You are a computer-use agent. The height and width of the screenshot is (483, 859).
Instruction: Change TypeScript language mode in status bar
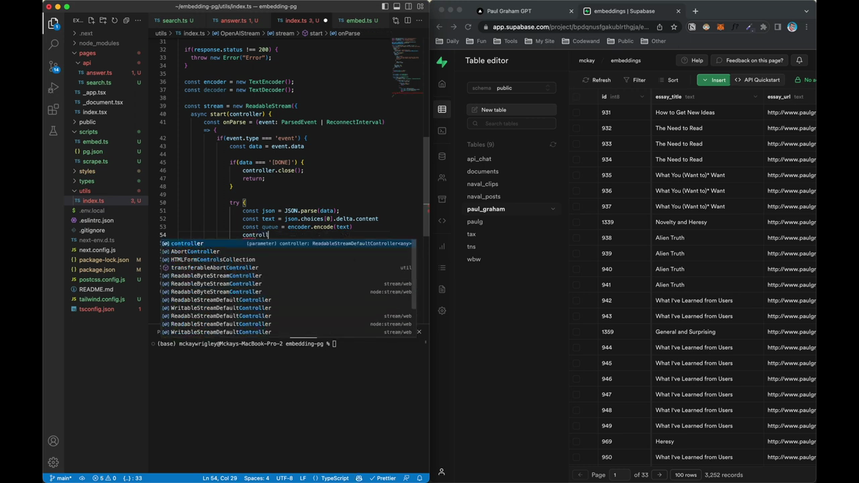(x=335, y=478)
